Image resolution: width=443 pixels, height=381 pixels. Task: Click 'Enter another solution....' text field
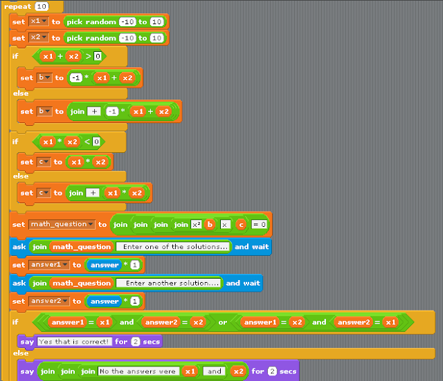click(168, 283)
